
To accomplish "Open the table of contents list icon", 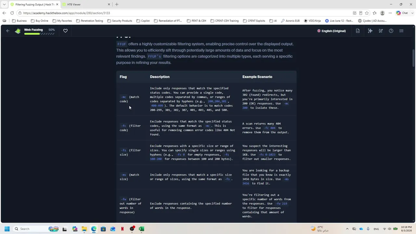I will pos(401,31).
